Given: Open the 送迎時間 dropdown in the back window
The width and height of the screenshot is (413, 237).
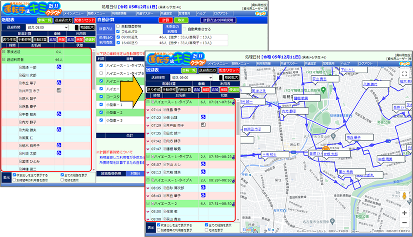Looking at the screenshot, I should 47,27.
